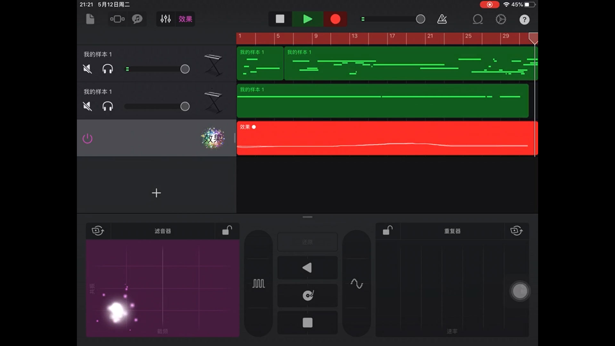The height and width of the screenshot is (346, 615).
Task: Activate the tape stop square button
Action: (307, 323)
